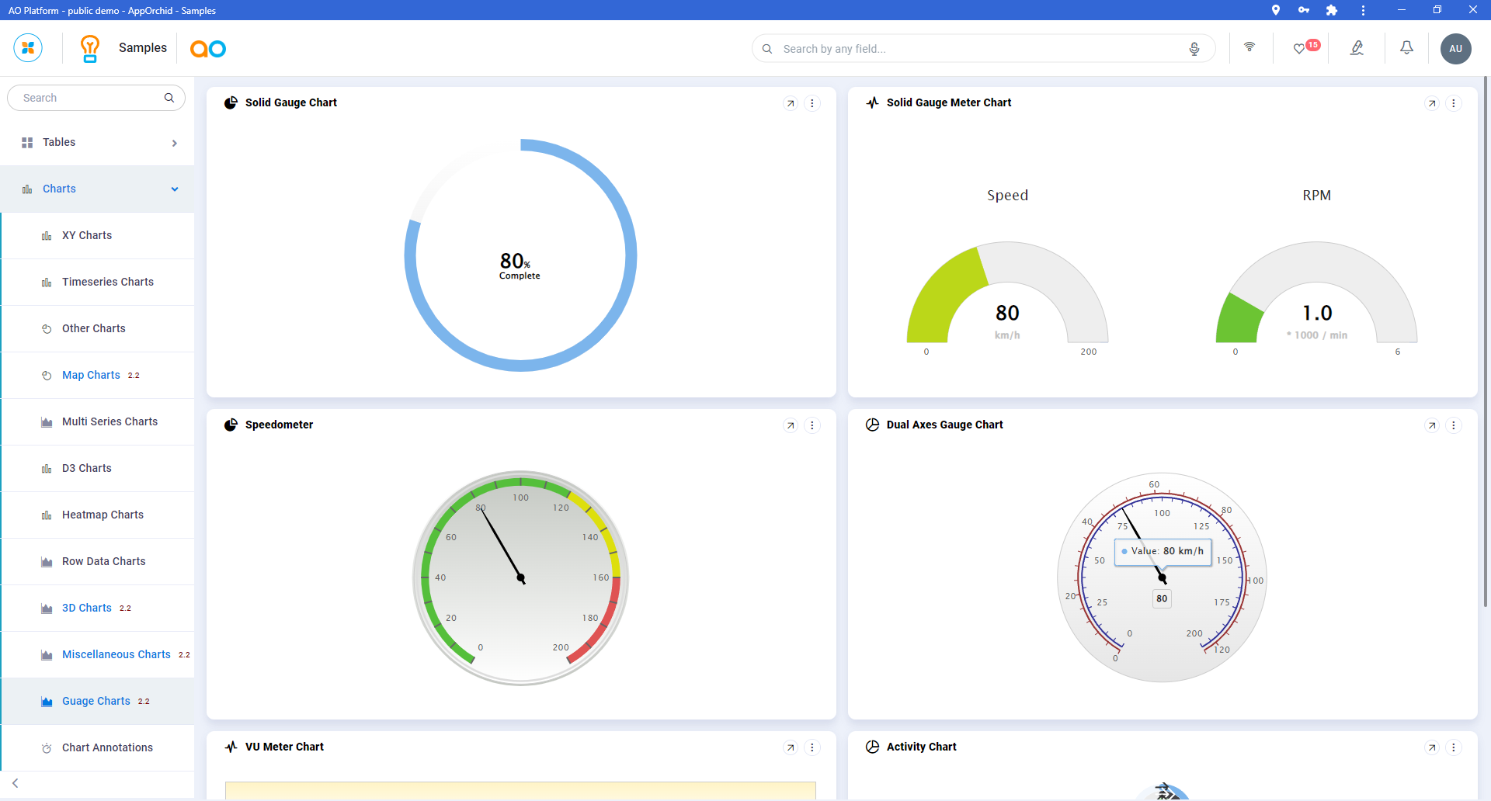The image size is (1491, 801).
Task: Open Multi Series Charts
Action: (x=98, y=421)
